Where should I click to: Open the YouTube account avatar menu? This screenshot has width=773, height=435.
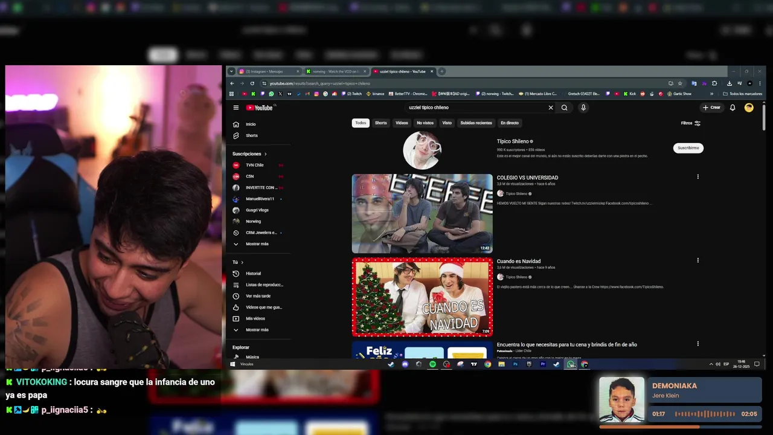[749, 108]
